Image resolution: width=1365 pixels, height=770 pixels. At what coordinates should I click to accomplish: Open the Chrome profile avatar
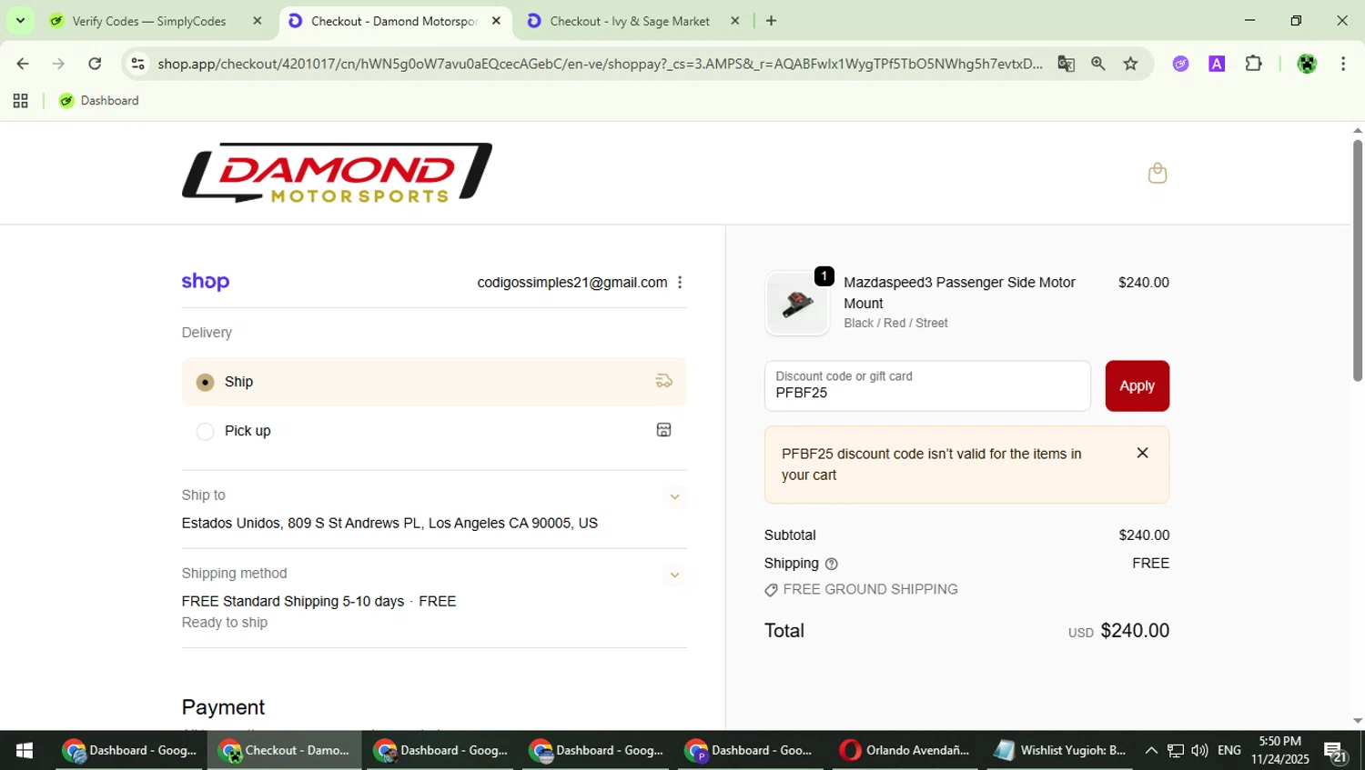[x=1307, y=64]
